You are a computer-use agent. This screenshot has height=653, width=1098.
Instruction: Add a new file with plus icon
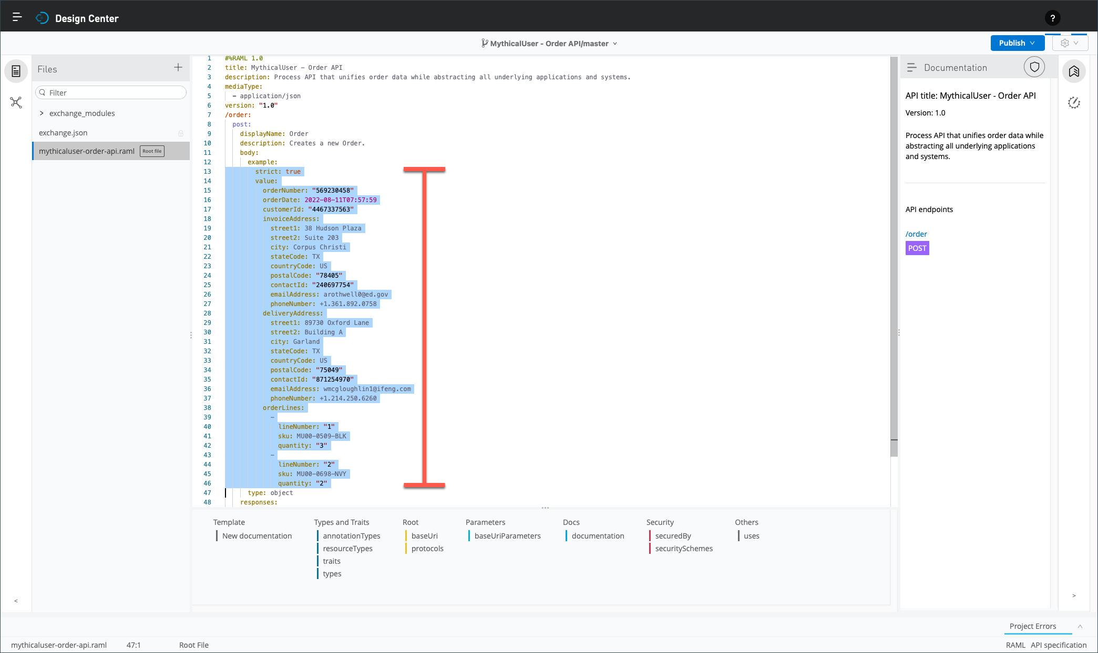click(178, 67)
